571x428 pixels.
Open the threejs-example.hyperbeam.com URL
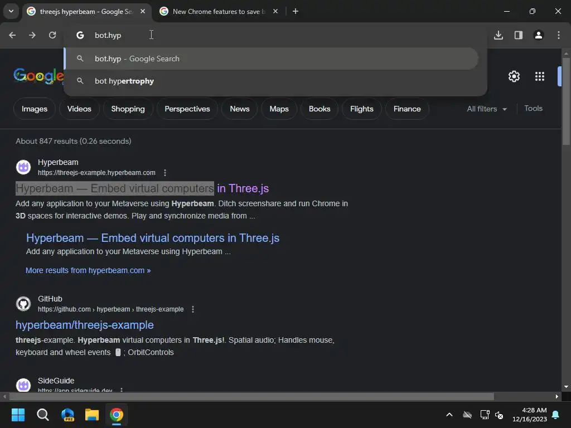click(x=96, y=173)
